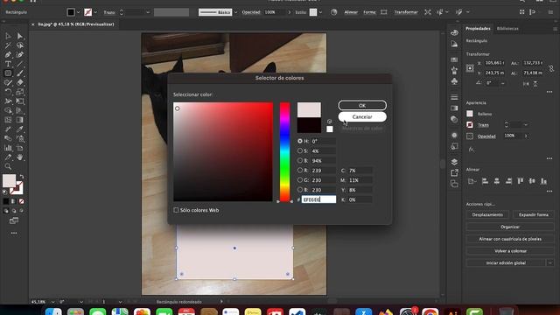Expand Iniciar edición global options arrow

(x=550, y=262)
